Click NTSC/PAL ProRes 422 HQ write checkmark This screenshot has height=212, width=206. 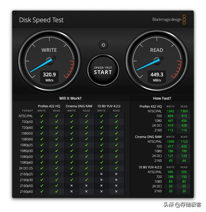tap(42, 116)
